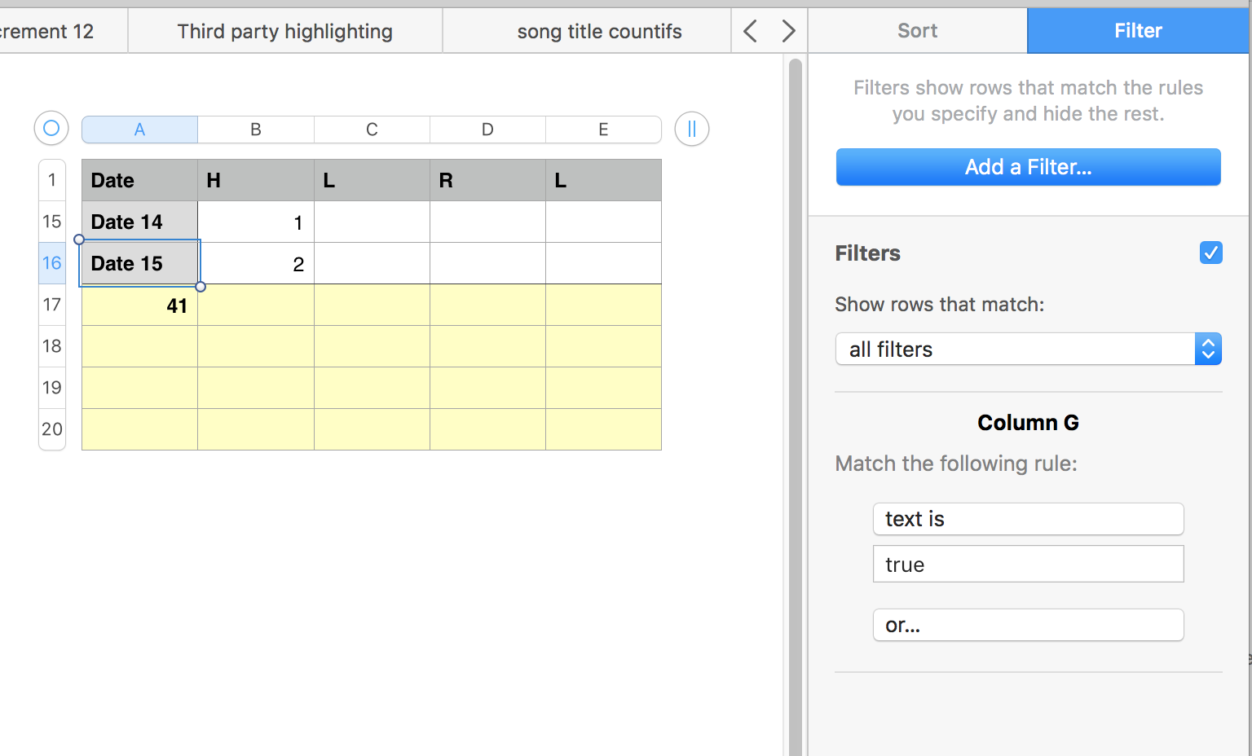The width and height of the screenshot is (1252, 756).
Task: Click the table select circle handle
Action: point(51,129)
